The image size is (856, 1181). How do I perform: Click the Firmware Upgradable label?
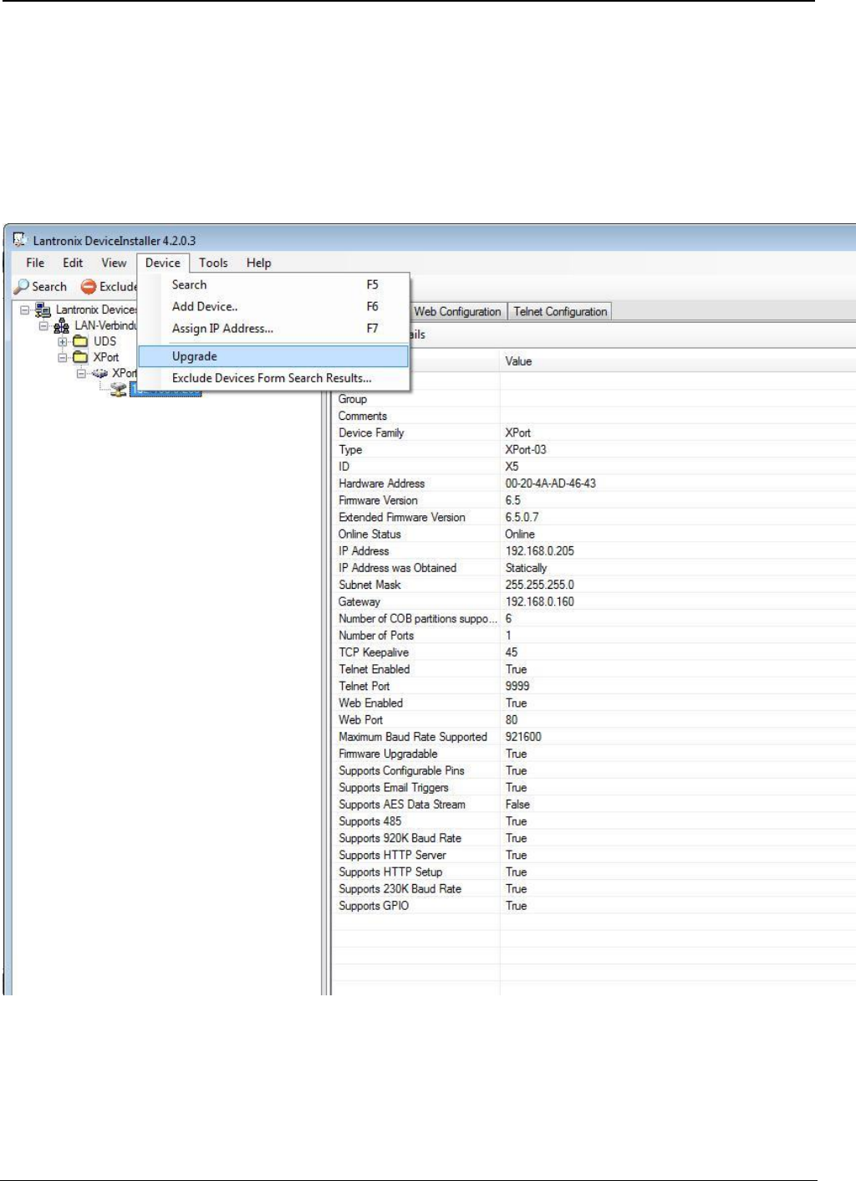(x=388, y=754)
